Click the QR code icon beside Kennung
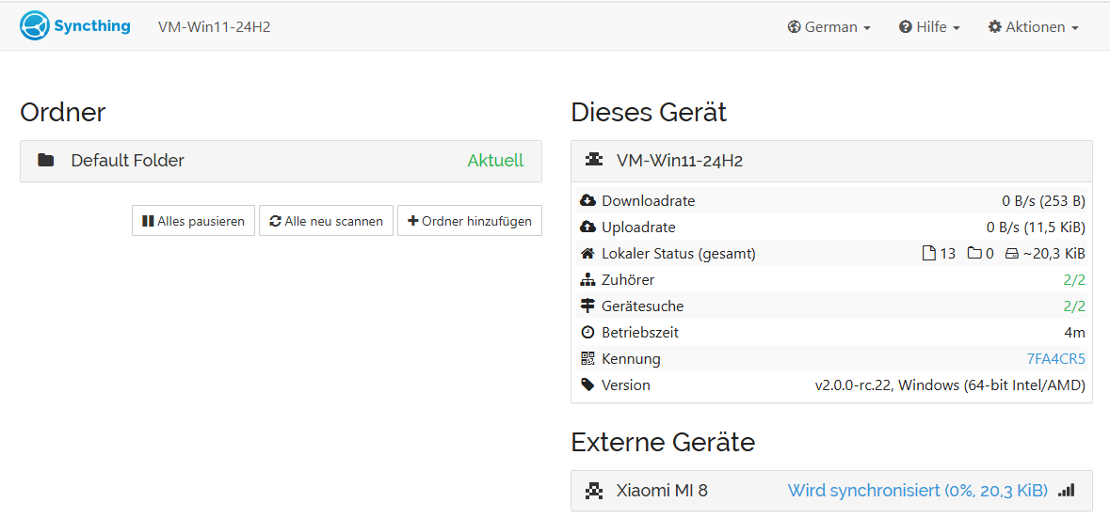This screenshot has width=1110, height=518. click(x=587, y=358)
